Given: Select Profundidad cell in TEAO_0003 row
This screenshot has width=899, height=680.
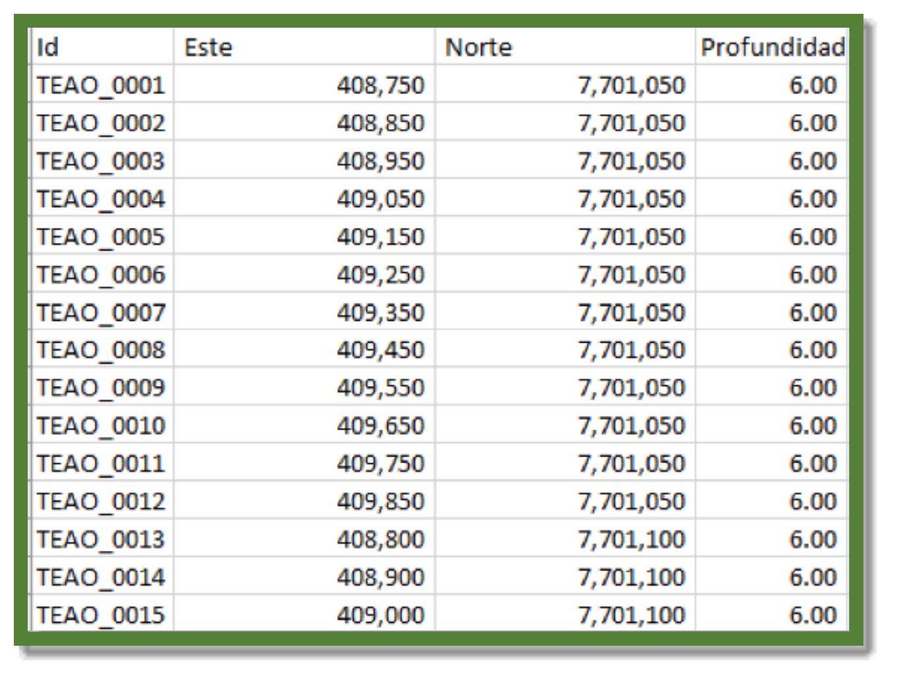Looking at the screenshot, I should 813,161.
